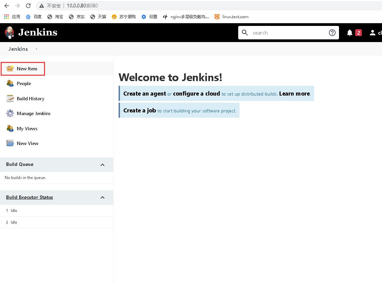Image resolution: width=382 pixels, height=284 pixels.
Task: Open the 设置 settings bookmark
Action: point(150,16)
